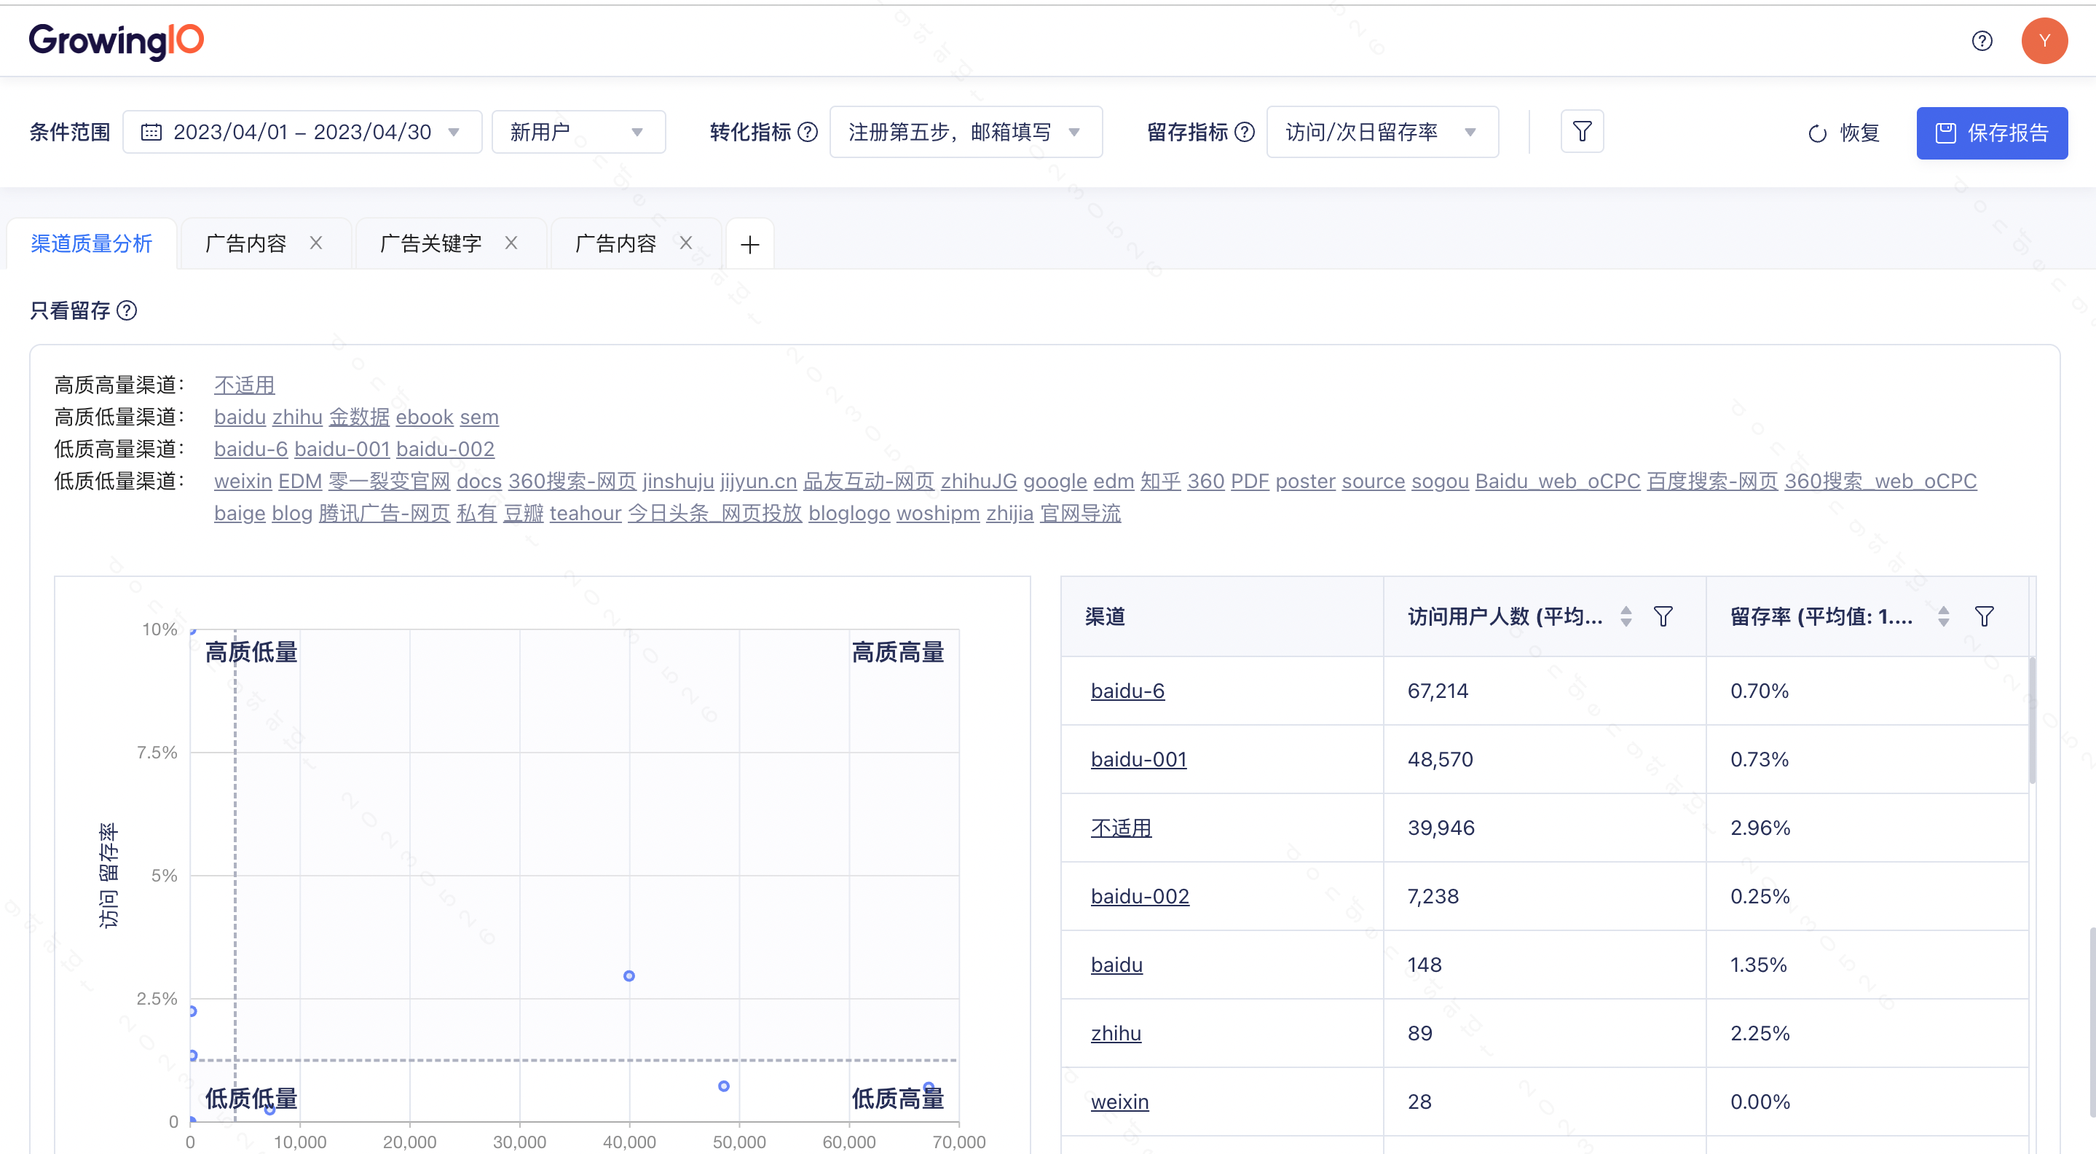Open 官网导流 channel link

(x=1081, y=514)
